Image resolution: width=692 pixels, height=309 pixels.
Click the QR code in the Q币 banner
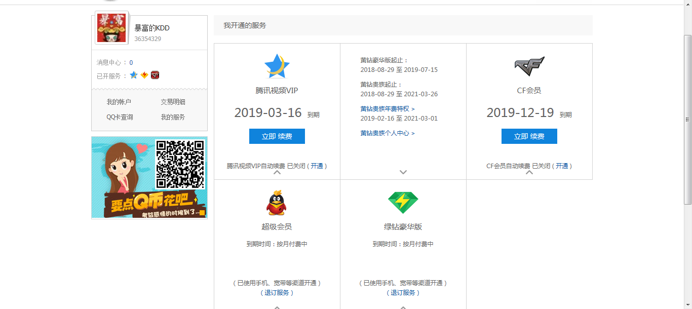click(x=180, y=165)
